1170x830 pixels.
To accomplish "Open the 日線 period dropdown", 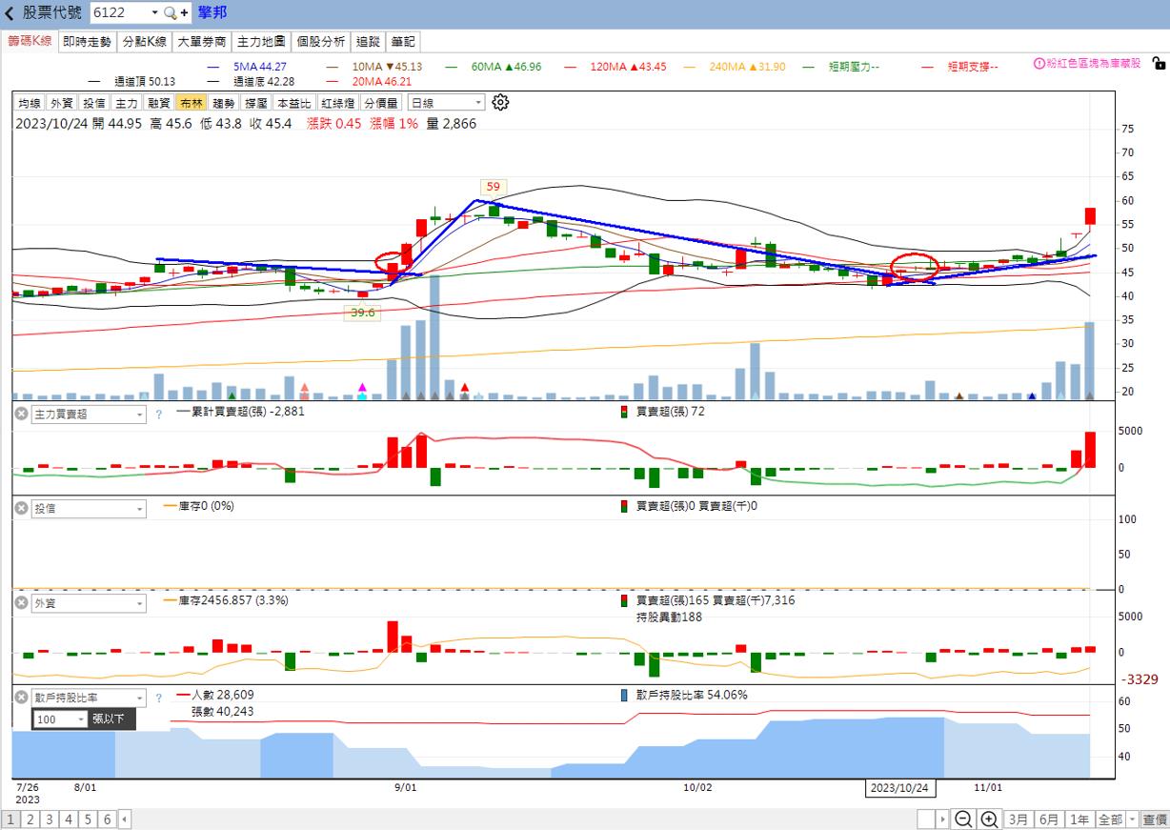I will [x=446, y=103].
